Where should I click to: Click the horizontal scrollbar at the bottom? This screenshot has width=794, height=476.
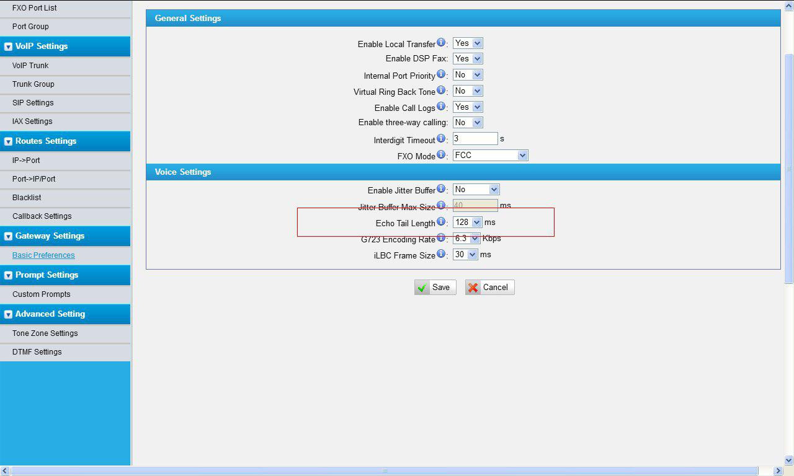click(384, 471)
